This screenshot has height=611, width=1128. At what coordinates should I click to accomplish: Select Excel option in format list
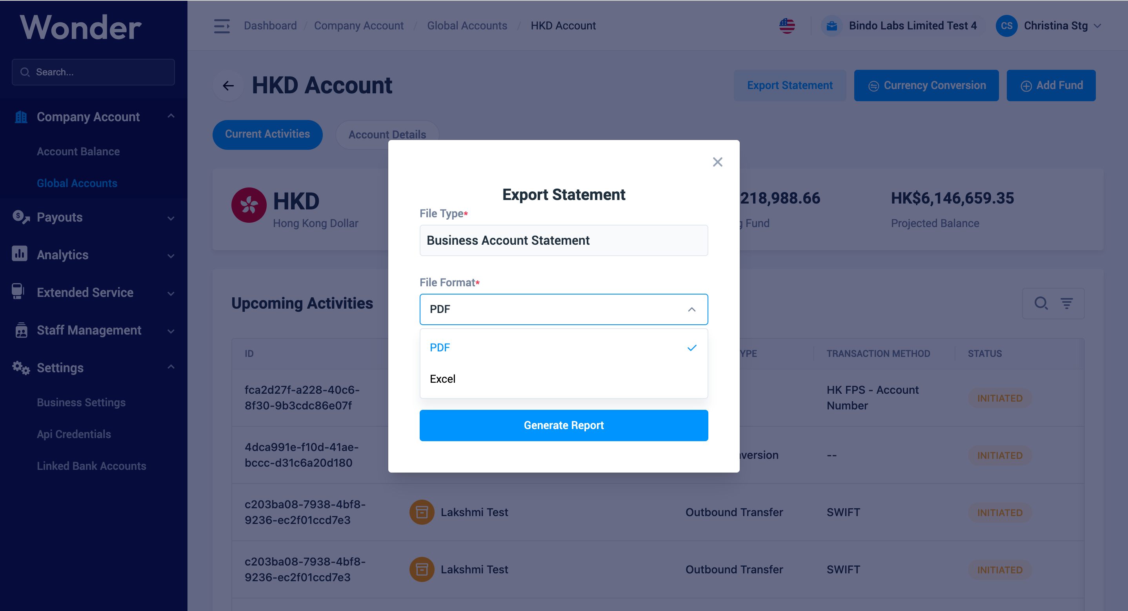tap(564, 379)
